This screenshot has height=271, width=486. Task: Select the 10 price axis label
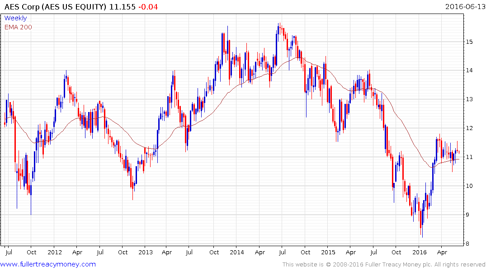(469, 186)
